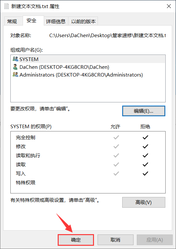
Task: Click the SYSTEM group user icon
Action: tap(16, 59)
